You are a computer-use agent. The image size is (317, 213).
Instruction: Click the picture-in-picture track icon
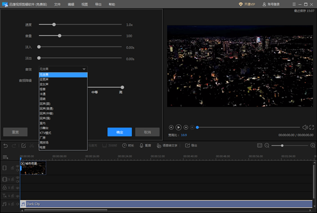tap(5, 179)
